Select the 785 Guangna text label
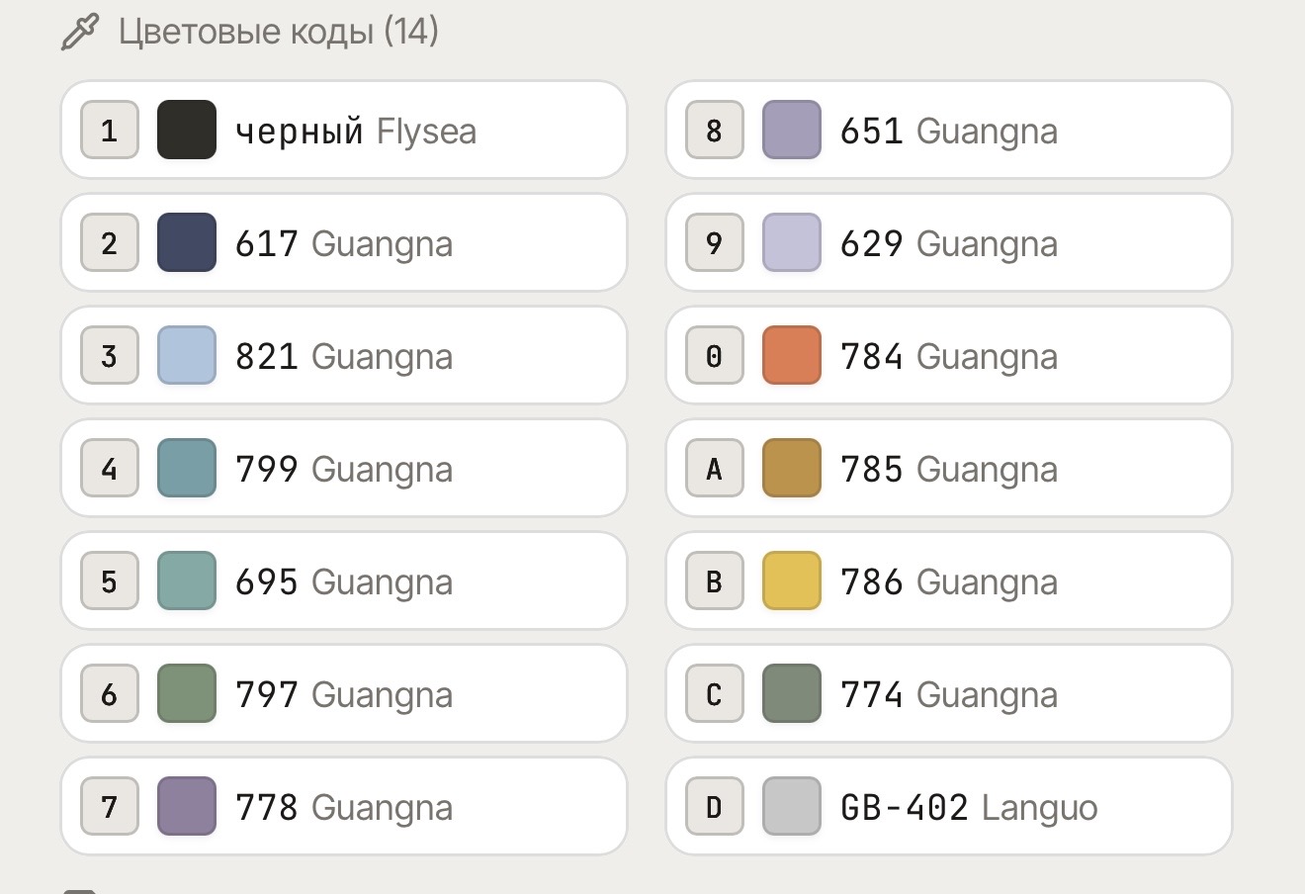Viewport: 1305px width, 894px height. (x=949, y=469)
